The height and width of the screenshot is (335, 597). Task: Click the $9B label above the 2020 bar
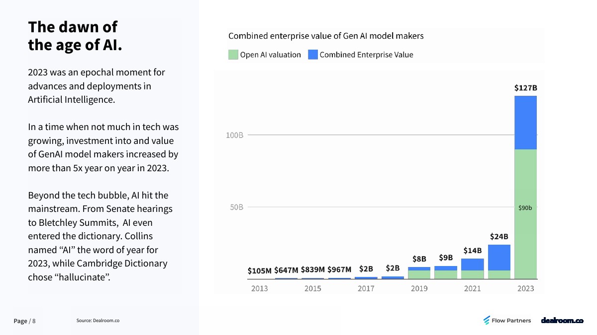(x=446, y=258)
